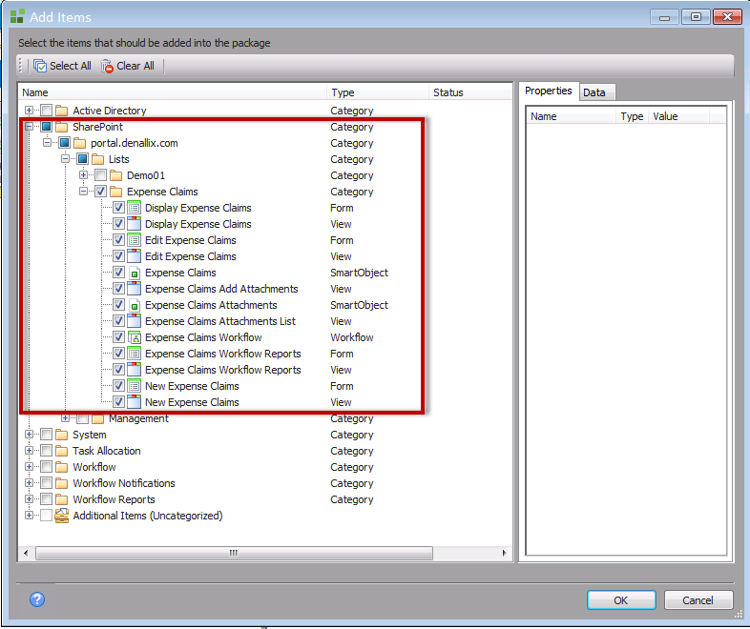Click the Display Expense Claims form icon
The width and height of the screenshot is (750, 629).
(x=135, y=208)
